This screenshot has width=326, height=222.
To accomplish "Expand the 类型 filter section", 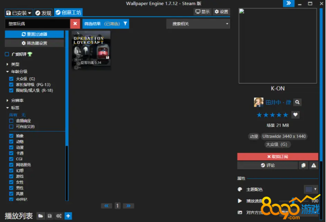I will coord(7,64).
